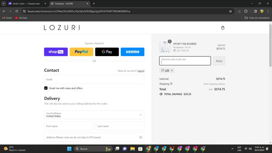Open Gmail bookmark
This screenshot has height=153, width=272.
coord(7,18)
